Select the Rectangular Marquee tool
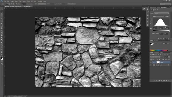The image size is (172, 97). point(2,12)
